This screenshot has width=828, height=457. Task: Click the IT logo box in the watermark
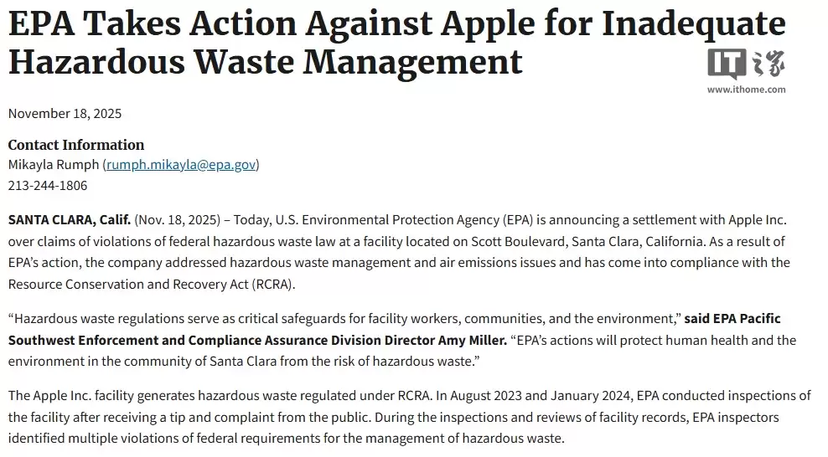click(x=725, y=64)
